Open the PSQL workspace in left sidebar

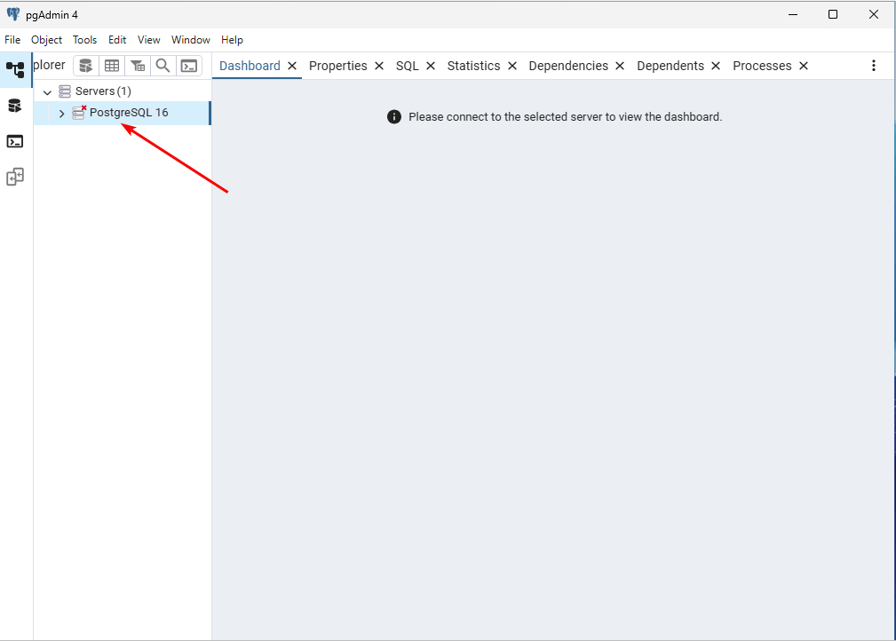point(15,141)
